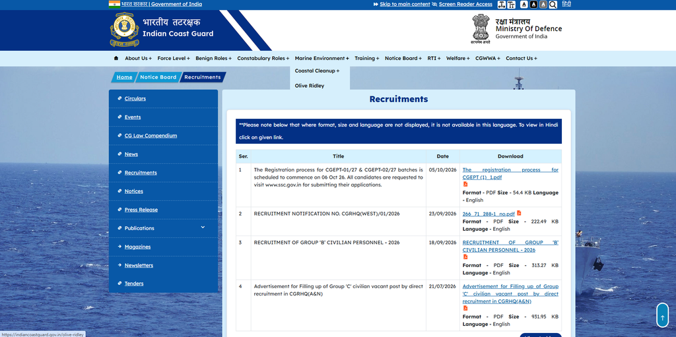The width and height of the screenshot is (676, 337).
Task: Click the home icon in navigation bar
Action: 116,58
